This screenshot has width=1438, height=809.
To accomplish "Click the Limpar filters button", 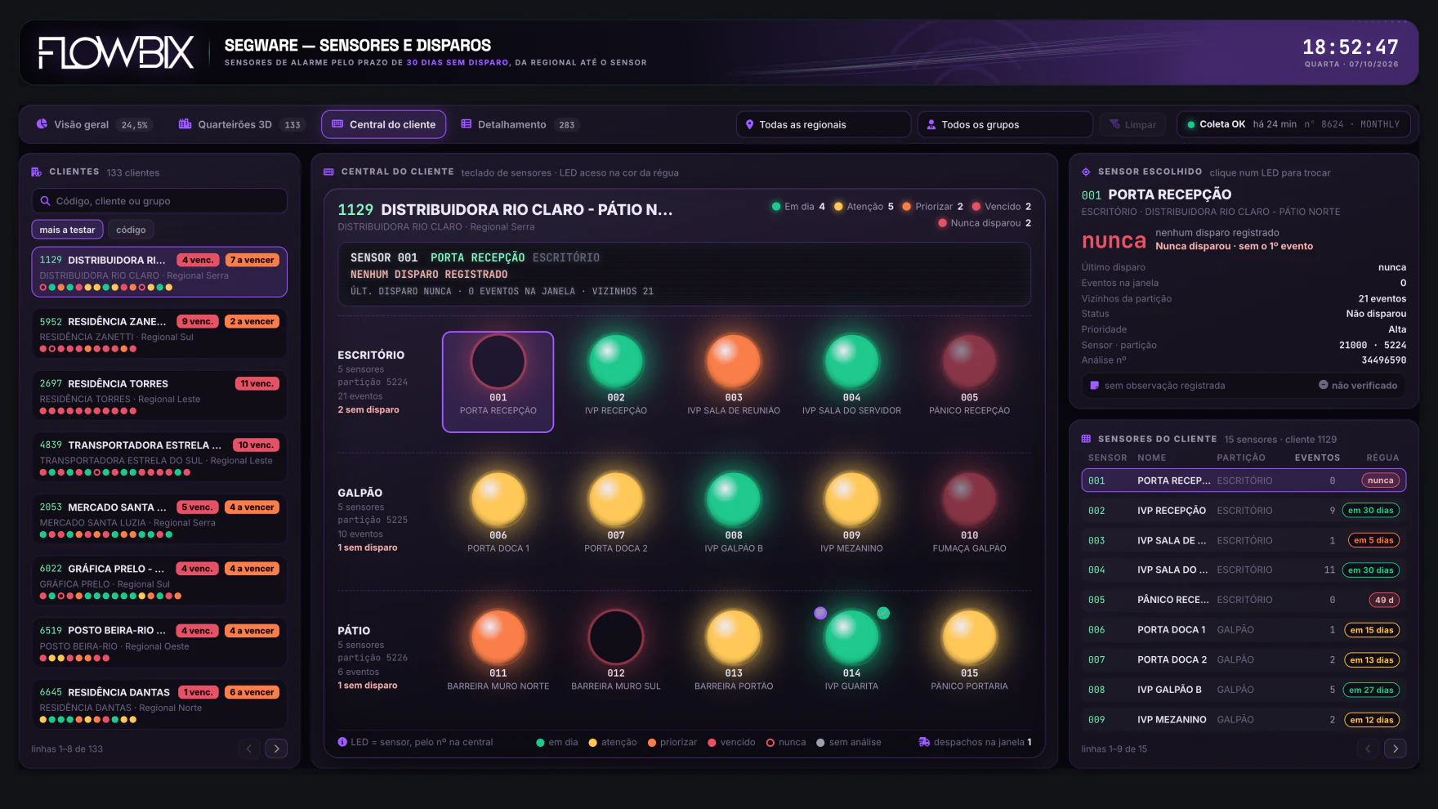I will point(1132,124).
